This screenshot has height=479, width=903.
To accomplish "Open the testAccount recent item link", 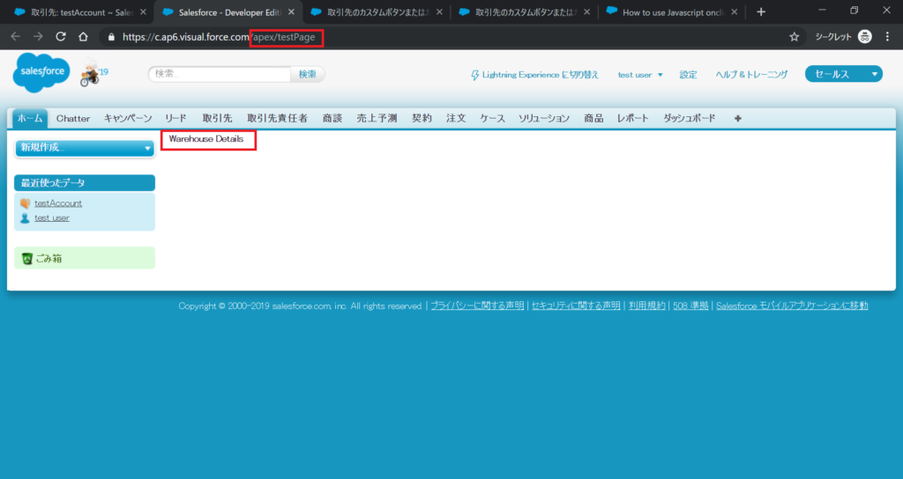I will pos(58,203).
